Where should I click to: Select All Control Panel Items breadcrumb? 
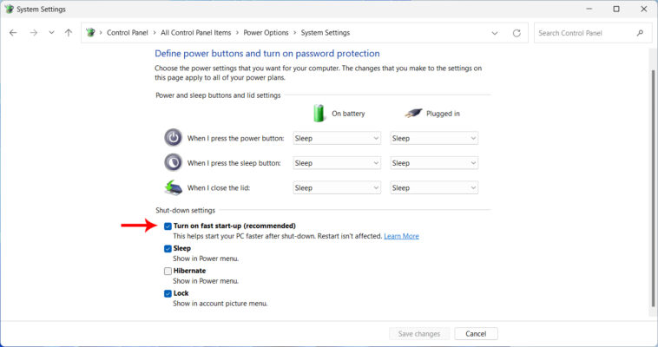[x=195, y=33]
